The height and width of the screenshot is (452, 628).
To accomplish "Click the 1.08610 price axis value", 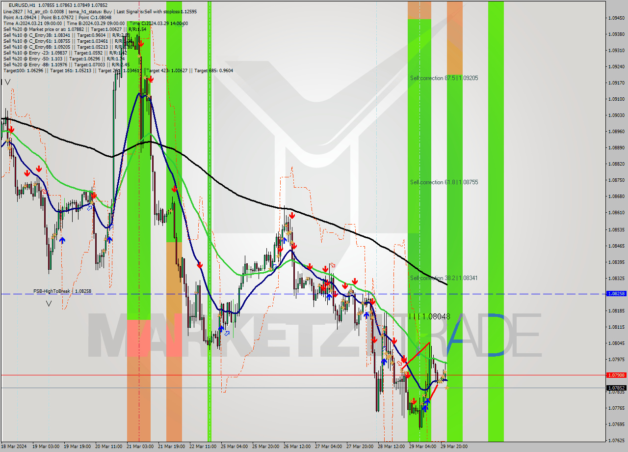I will click(x=616, y=212).
